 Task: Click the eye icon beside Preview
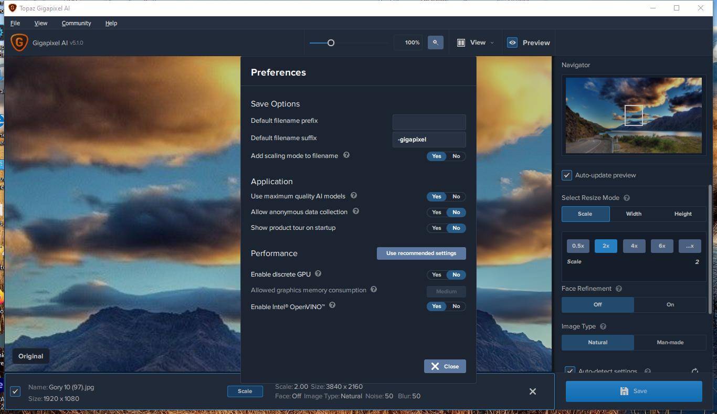[512, 43]
